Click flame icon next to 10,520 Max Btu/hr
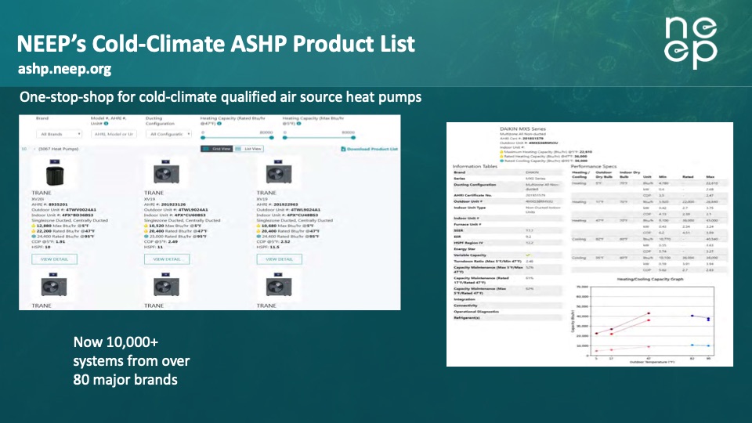752x423 pixels. coord(146,226)
